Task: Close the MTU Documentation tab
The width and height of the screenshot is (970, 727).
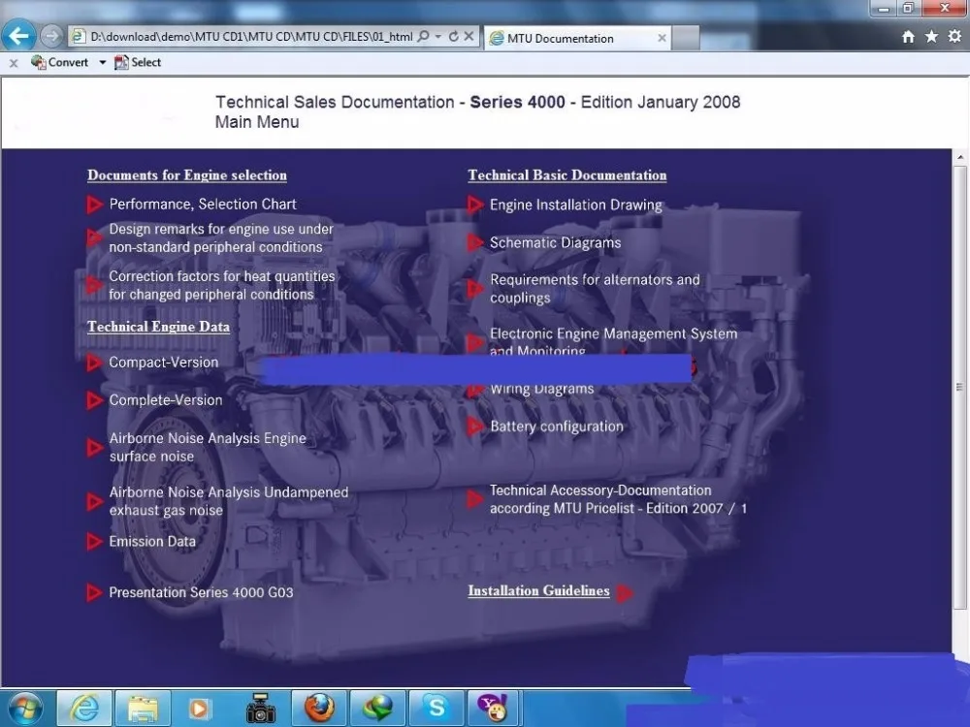Action: [x=662, y=39]
